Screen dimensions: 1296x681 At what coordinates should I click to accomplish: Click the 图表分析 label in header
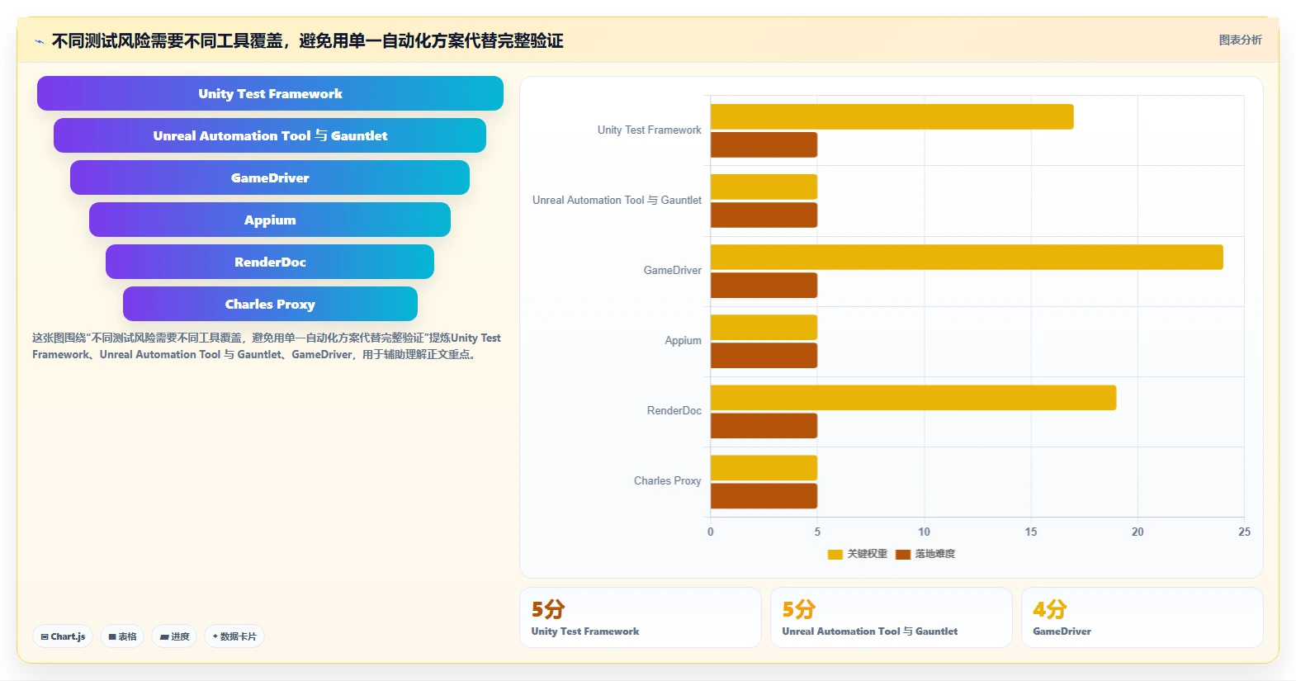click(x=1240, y=40)
